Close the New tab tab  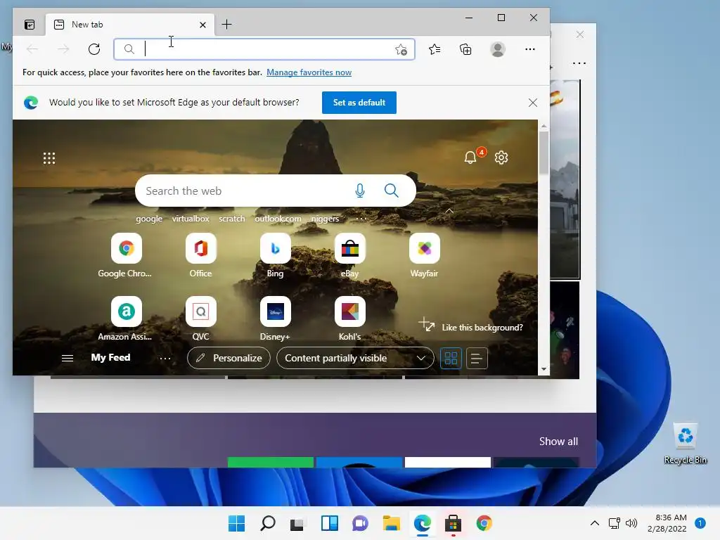tap(202, 25)
